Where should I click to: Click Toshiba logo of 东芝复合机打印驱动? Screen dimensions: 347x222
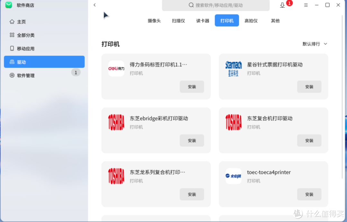[234, 122]
